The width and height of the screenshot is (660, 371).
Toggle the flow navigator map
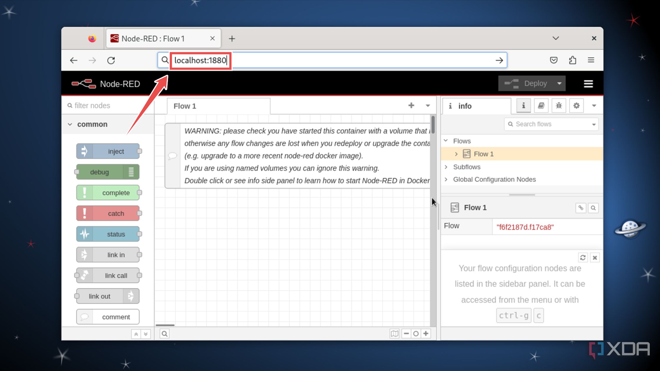point(395,333)
